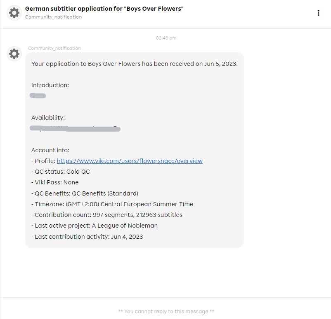Click the 02:46 pm timestamp
The height and width of the screenshot is (319, 331).
coord(166,38)
